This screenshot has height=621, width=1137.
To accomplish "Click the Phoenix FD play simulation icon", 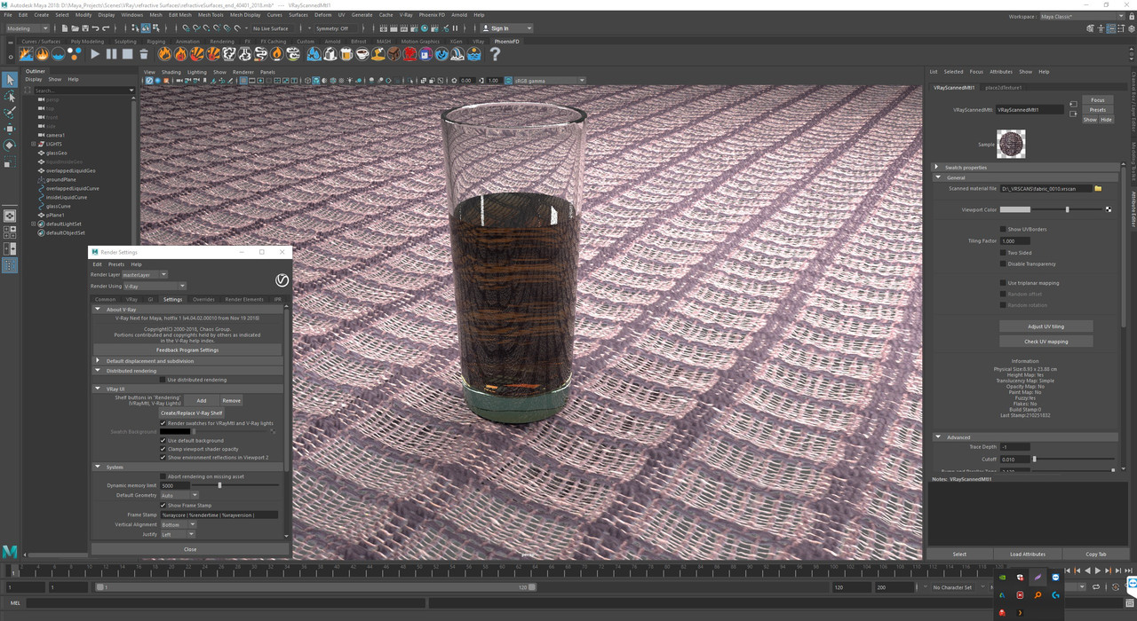I will 95,54.
